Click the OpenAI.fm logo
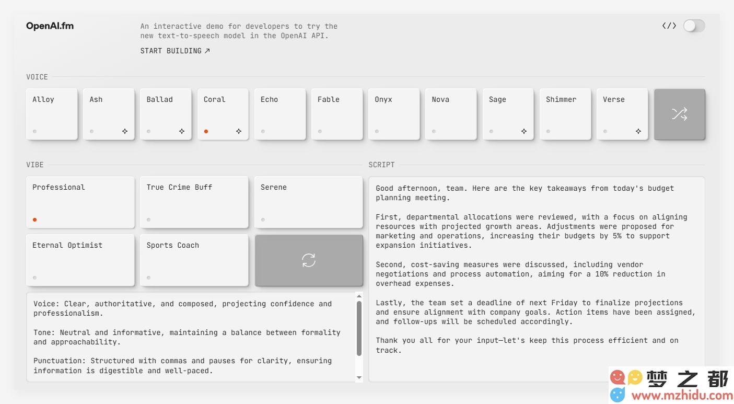 coord(50,26)
